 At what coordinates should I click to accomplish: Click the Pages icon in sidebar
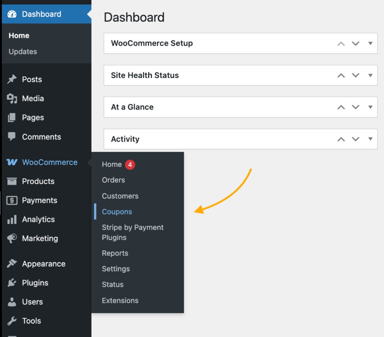coord(12,118)
